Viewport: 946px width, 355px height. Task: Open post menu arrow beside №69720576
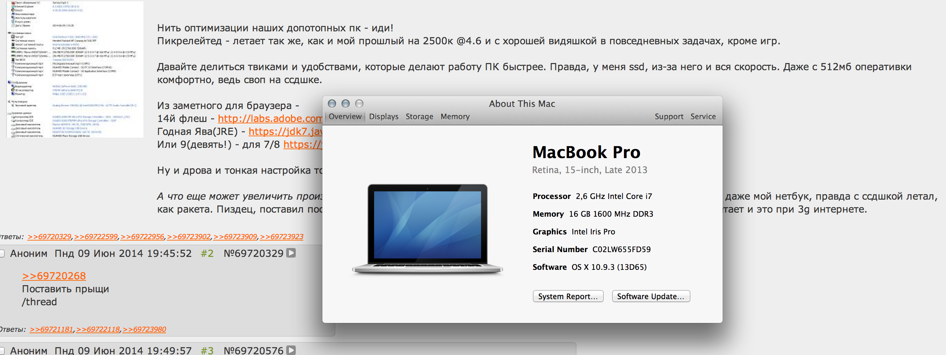click(x=291, y=350)
